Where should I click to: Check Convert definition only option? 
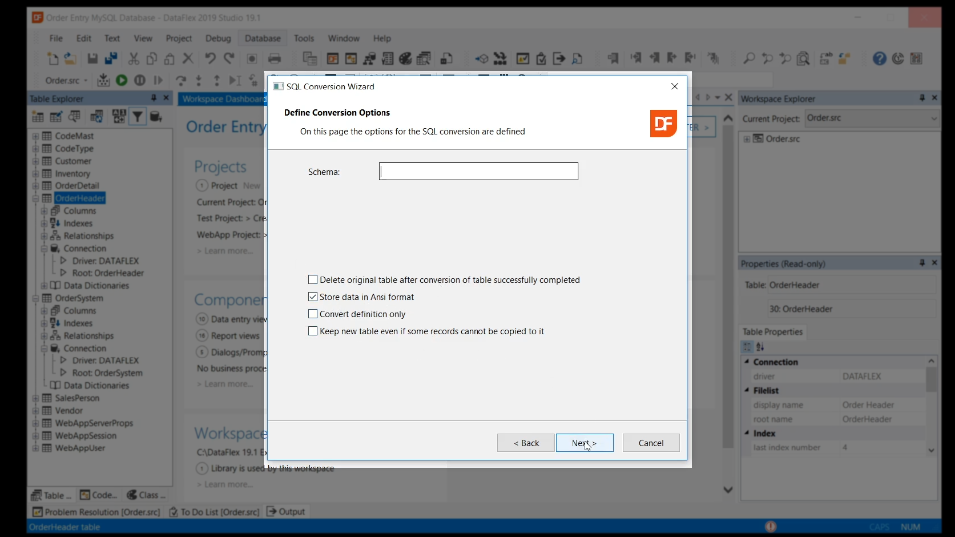(x=313, y=314)
